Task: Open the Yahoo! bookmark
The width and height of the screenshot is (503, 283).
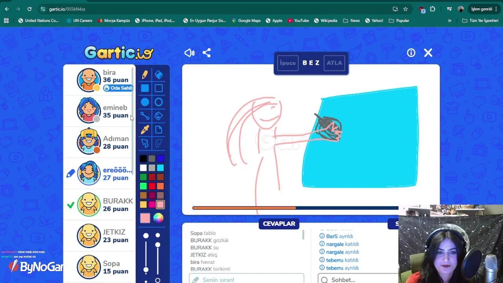Action: [x=374, y=20]
